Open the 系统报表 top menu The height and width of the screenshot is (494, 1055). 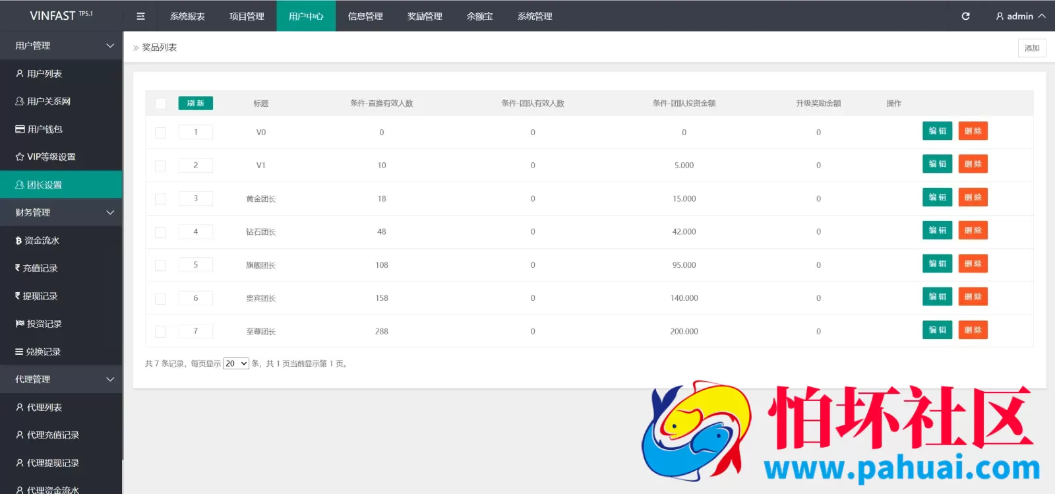pyautogui.click(x=187, y=16)
